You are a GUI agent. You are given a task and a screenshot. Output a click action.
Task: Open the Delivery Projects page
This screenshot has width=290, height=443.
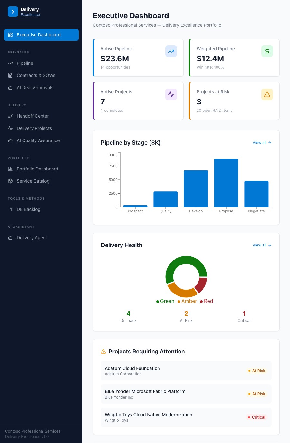(x=41, y=128)
